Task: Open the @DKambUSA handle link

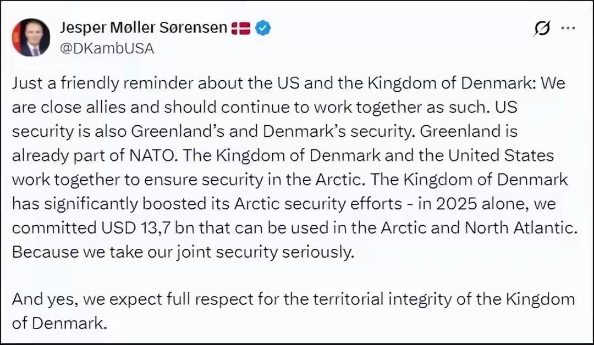Action: pos(106,48)
